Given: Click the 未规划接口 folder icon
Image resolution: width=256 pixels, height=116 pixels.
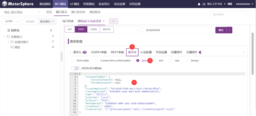Looking at the screenshot, I should pos(12,42).
